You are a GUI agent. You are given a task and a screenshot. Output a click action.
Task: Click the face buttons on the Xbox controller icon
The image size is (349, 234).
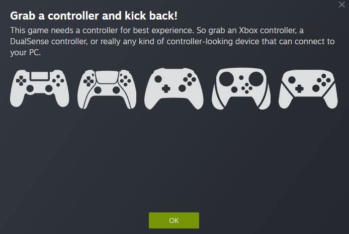[x=190, y=79]
